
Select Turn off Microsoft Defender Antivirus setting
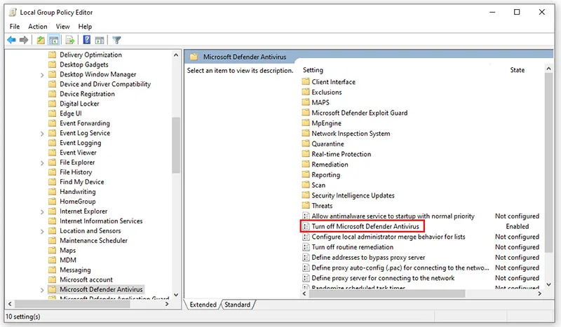click(365, 226)
